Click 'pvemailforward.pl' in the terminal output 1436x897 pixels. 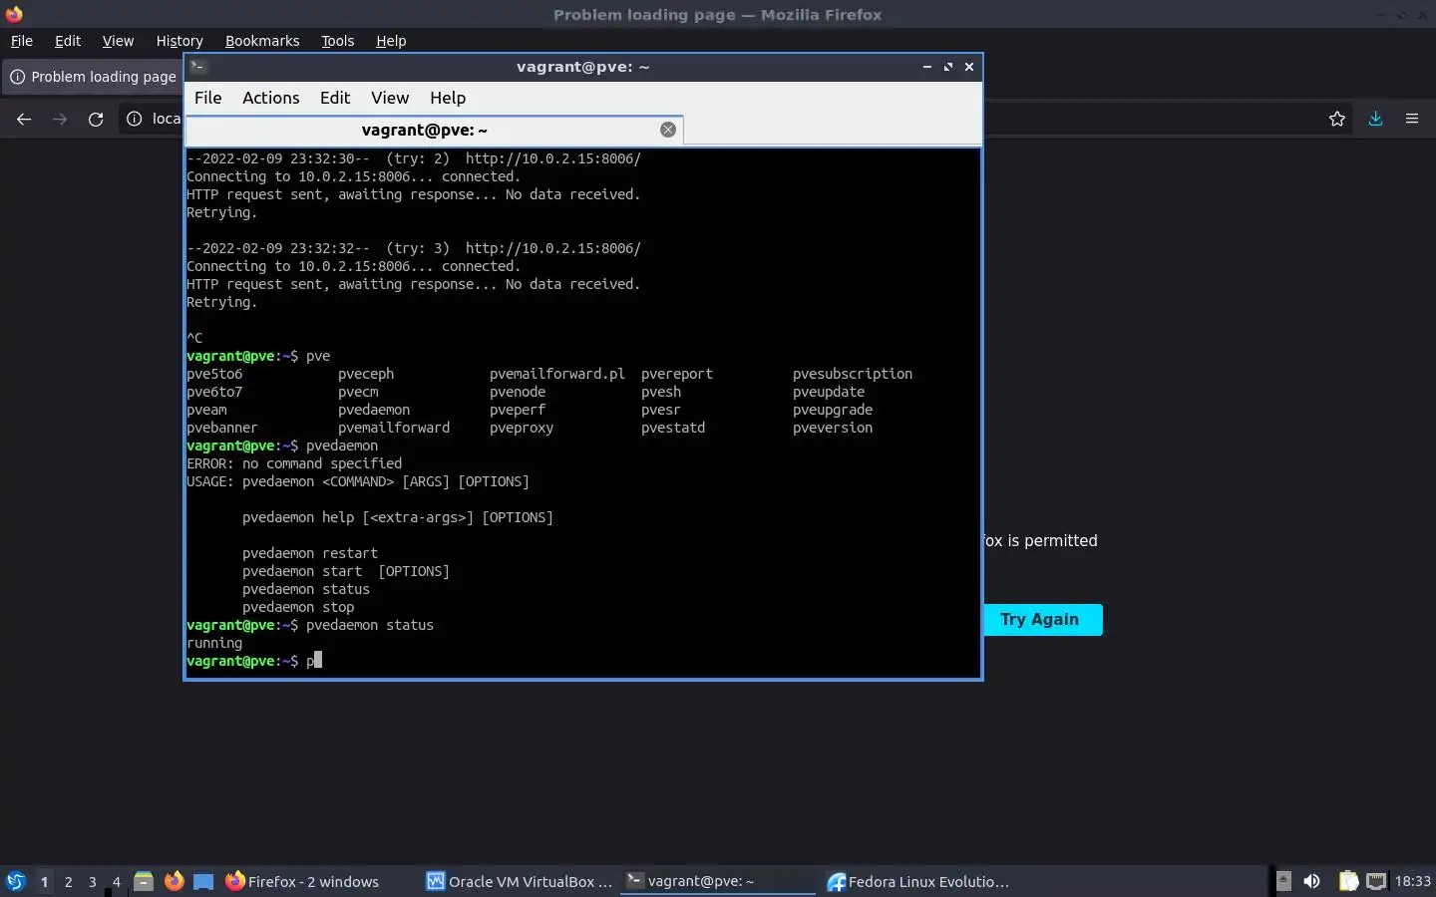[557, 374]
